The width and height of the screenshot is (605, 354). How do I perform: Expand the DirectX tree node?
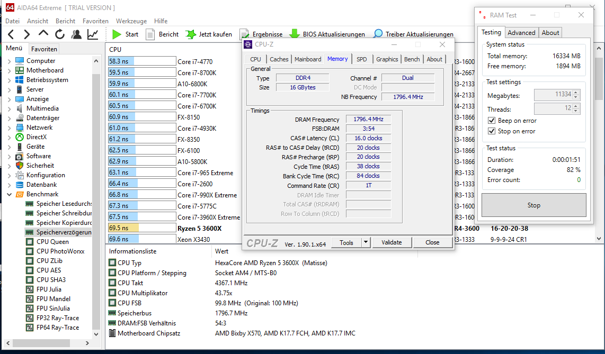(x=9, y=137)
